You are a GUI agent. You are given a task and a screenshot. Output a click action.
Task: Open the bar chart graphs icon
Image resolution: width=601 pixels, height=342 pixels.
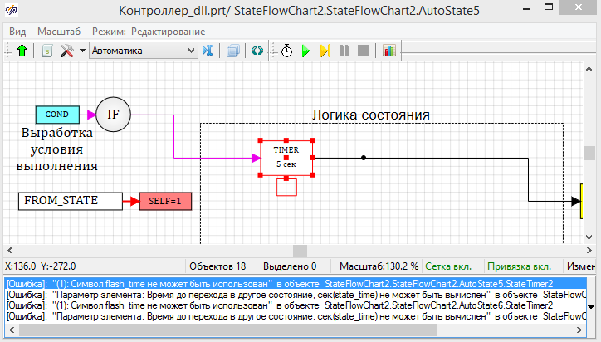click(x=388, y=51)
